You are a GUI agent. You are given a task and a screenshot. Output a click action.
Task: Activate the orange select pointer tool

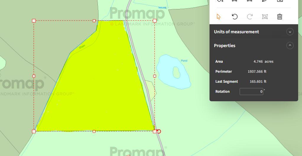[219, 16]
